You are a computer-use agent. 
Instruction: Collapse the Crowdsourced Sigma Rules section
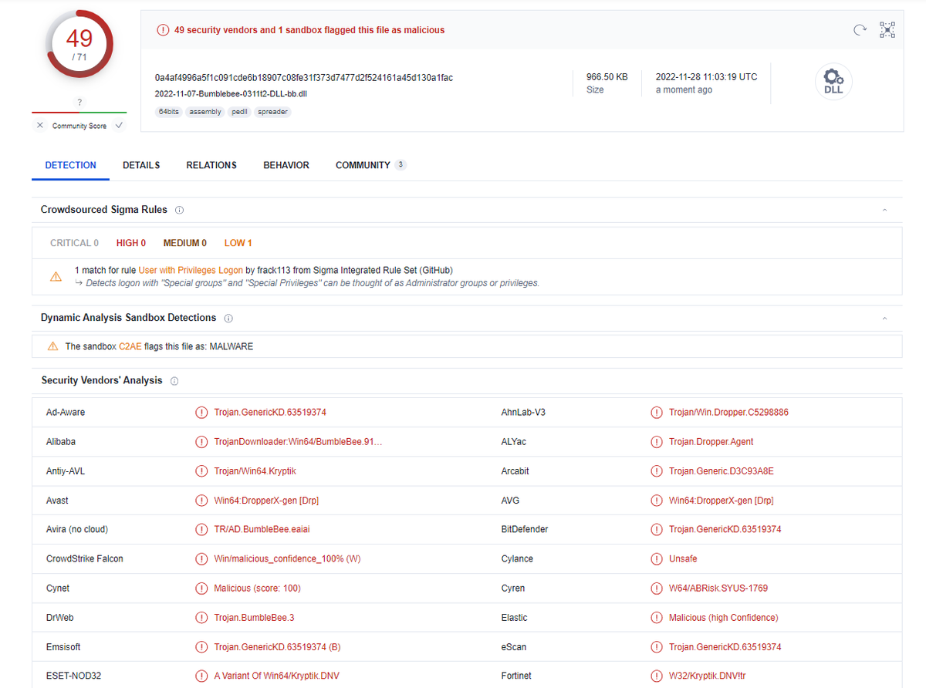point(884,210)
